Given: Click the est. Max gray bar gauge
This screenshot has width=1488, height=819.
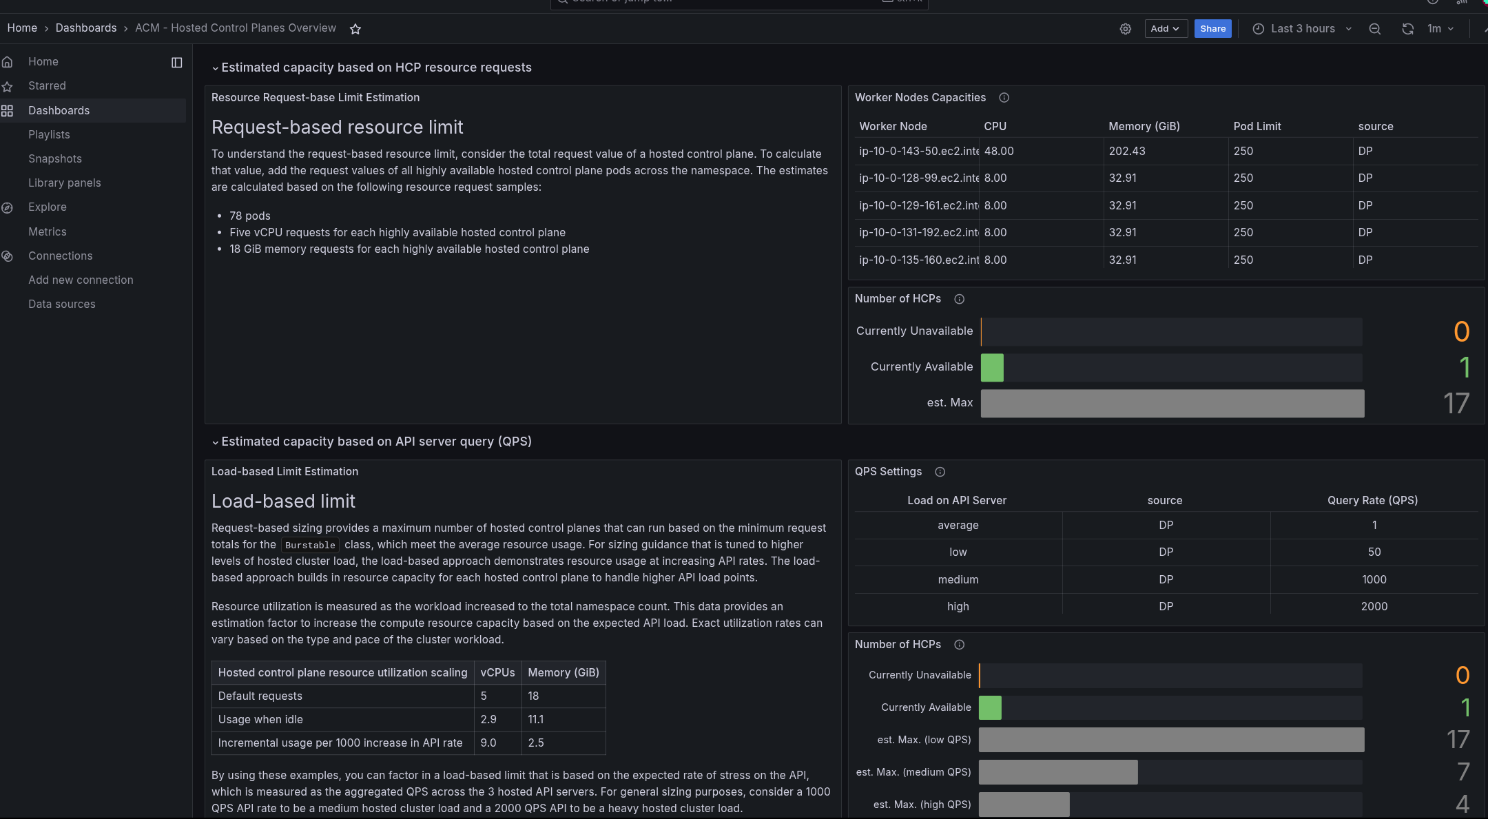Looking at the screenshot, I should point(1172,404).
